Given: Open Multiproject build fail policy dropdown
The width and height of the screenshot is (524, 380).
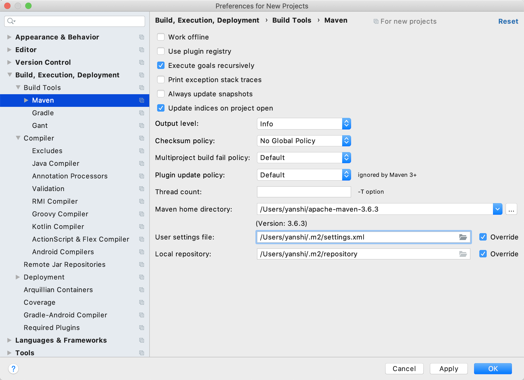Looking at the screenshot, I should (304, 158).
